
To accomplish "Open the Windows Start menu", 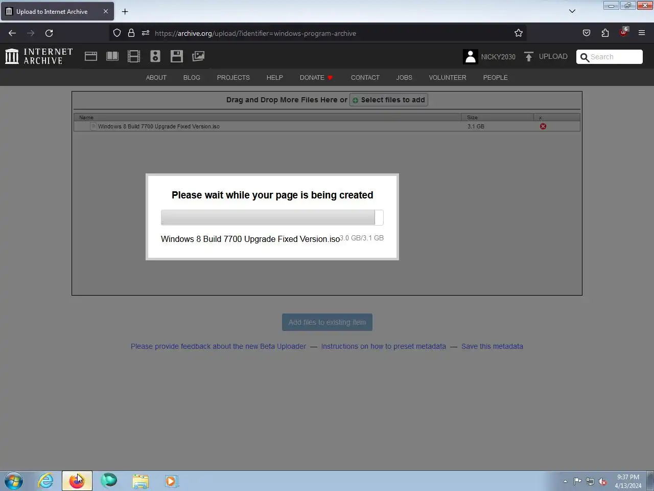I will coord(14,481).
